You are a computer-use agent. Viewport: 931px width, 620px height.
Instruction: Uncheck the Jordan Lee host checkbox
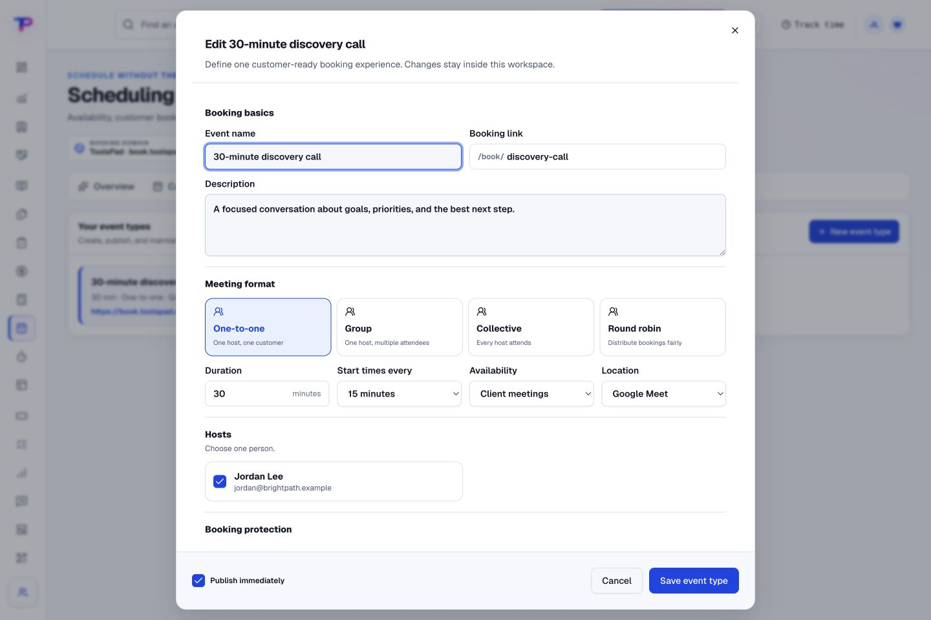coord(220,482)
